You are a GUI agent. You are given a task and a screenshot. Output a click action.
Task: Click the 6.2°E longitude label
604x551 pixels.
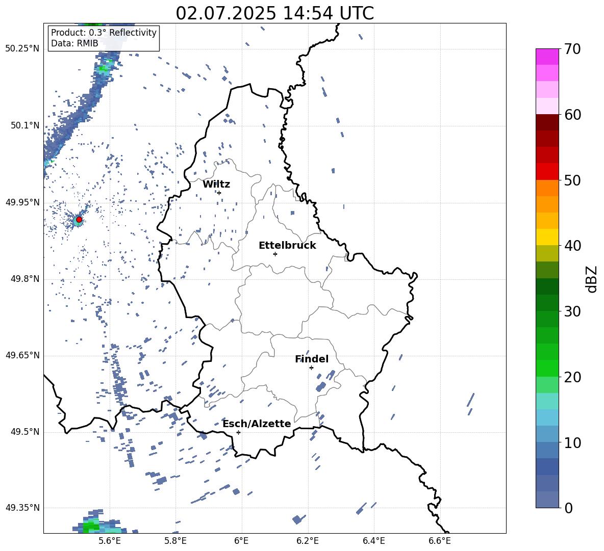(x=308, y=541)
